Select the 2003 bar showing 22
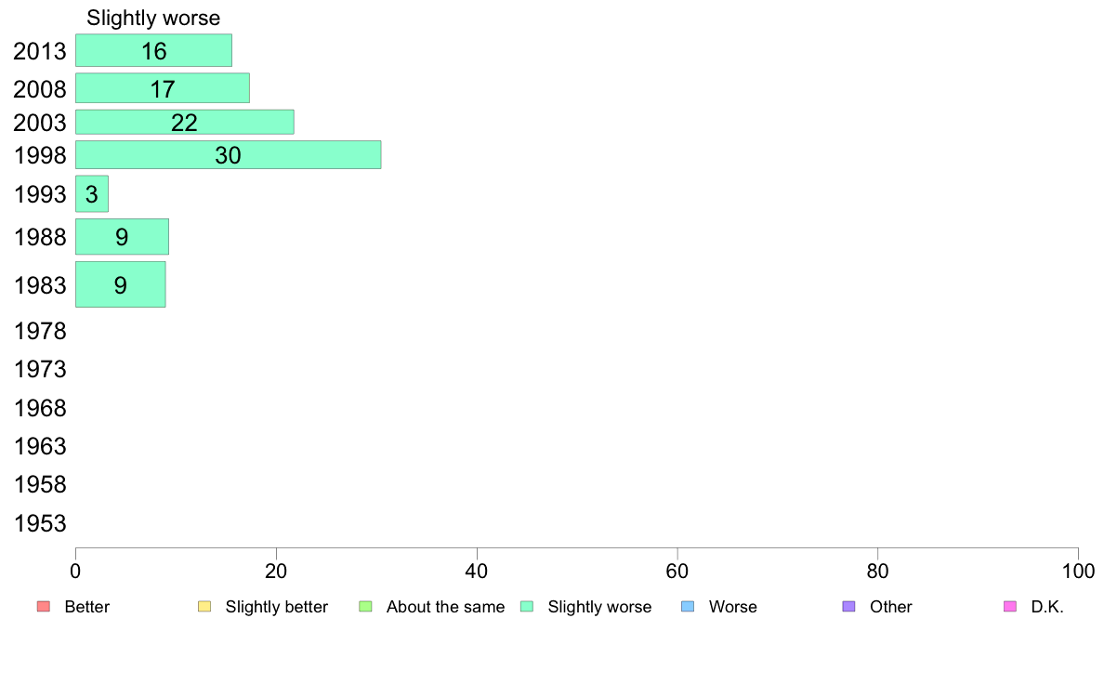The image size is (1104, 684). [185, 122]
